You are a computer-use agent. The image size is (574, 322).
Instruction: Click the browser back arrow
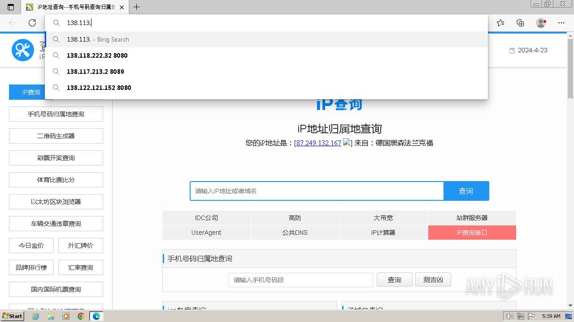click(13, 23)
